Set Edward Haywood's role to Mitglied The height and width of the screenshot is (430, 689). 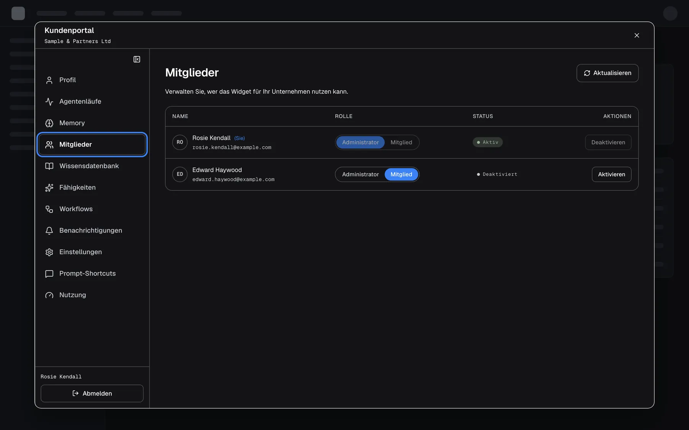point(401,174)
